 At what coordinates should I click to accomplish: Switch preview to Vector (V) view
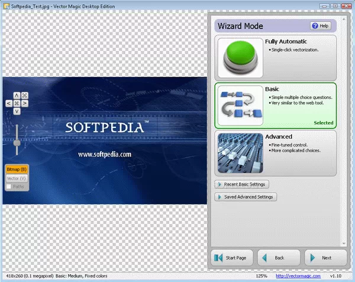click(x=17, y=178)
